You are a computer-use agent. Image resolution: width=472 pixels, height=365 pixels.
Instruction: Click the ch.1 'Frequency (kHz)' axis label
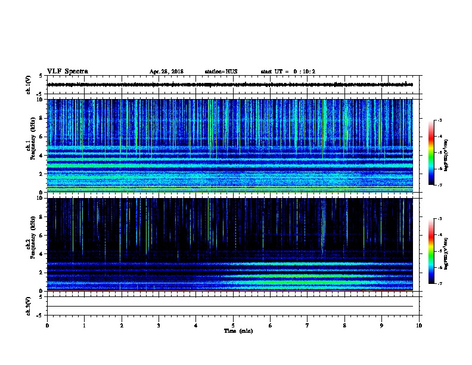pyautogui.click(x=33, y=138)
